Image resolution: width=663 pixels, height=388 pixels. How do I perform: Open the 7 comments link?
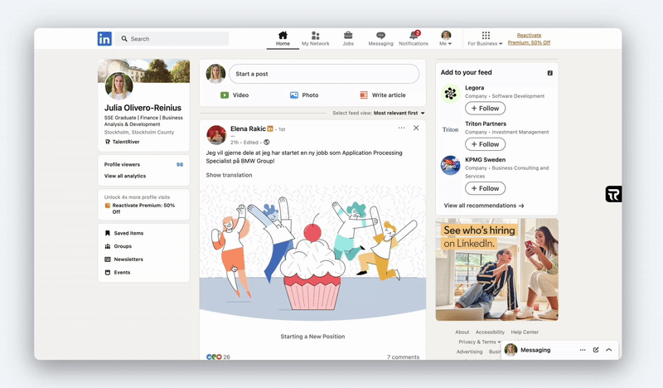coord(403,356)
